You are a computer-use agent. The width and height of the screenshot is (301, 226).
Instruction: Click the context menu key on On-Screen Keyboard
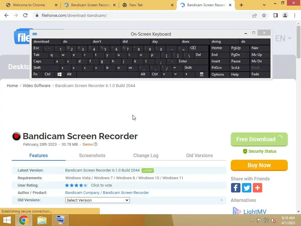[202, 74]
